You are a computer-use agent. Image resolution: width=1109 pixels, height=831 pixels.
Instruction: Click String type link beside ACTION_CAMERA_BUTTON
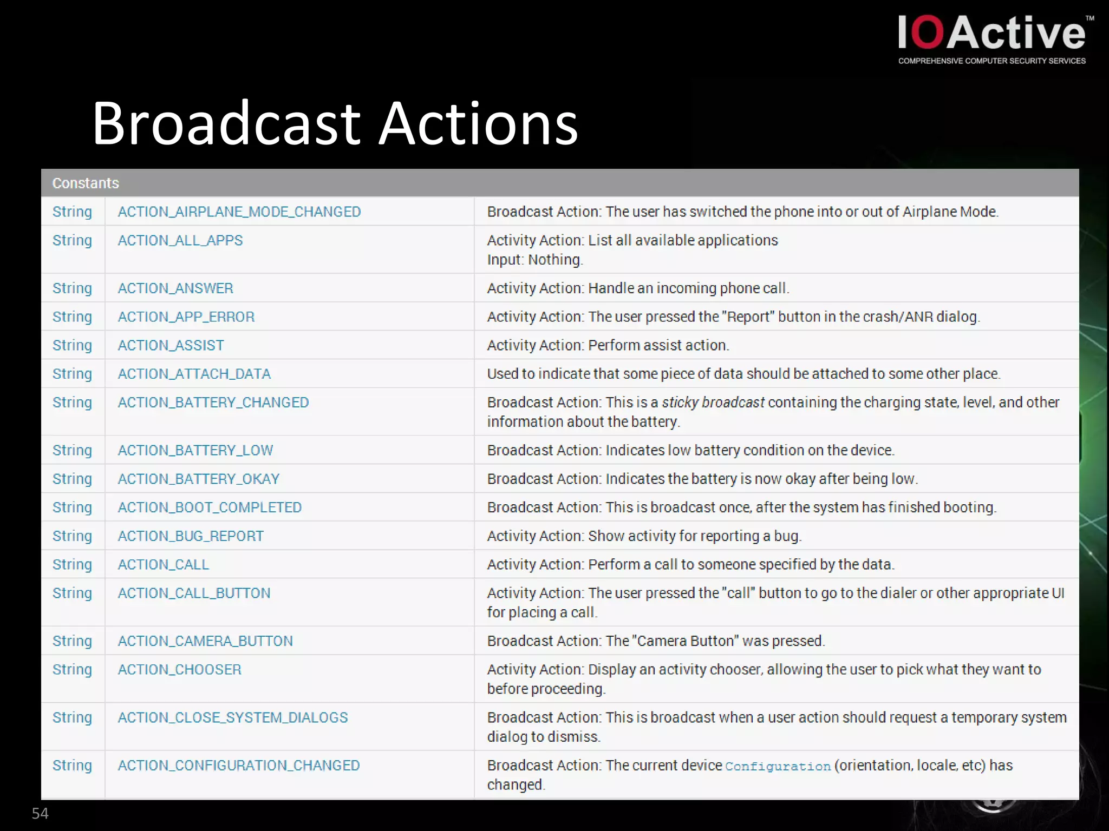[72, 642]
